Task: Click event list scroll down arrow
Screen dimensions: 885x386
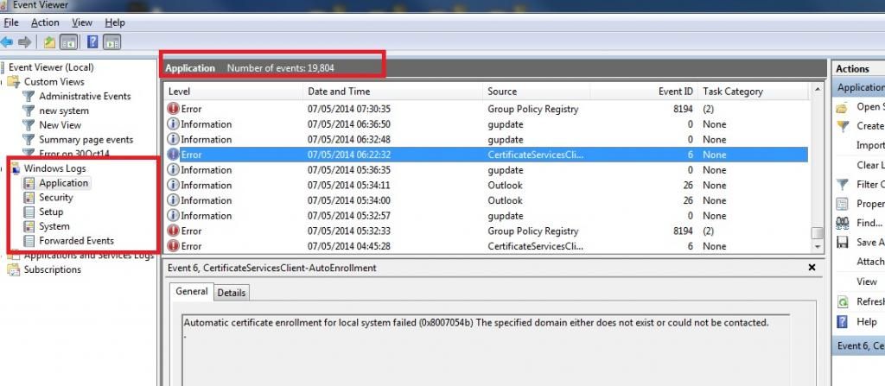Action: pos(818,247)
